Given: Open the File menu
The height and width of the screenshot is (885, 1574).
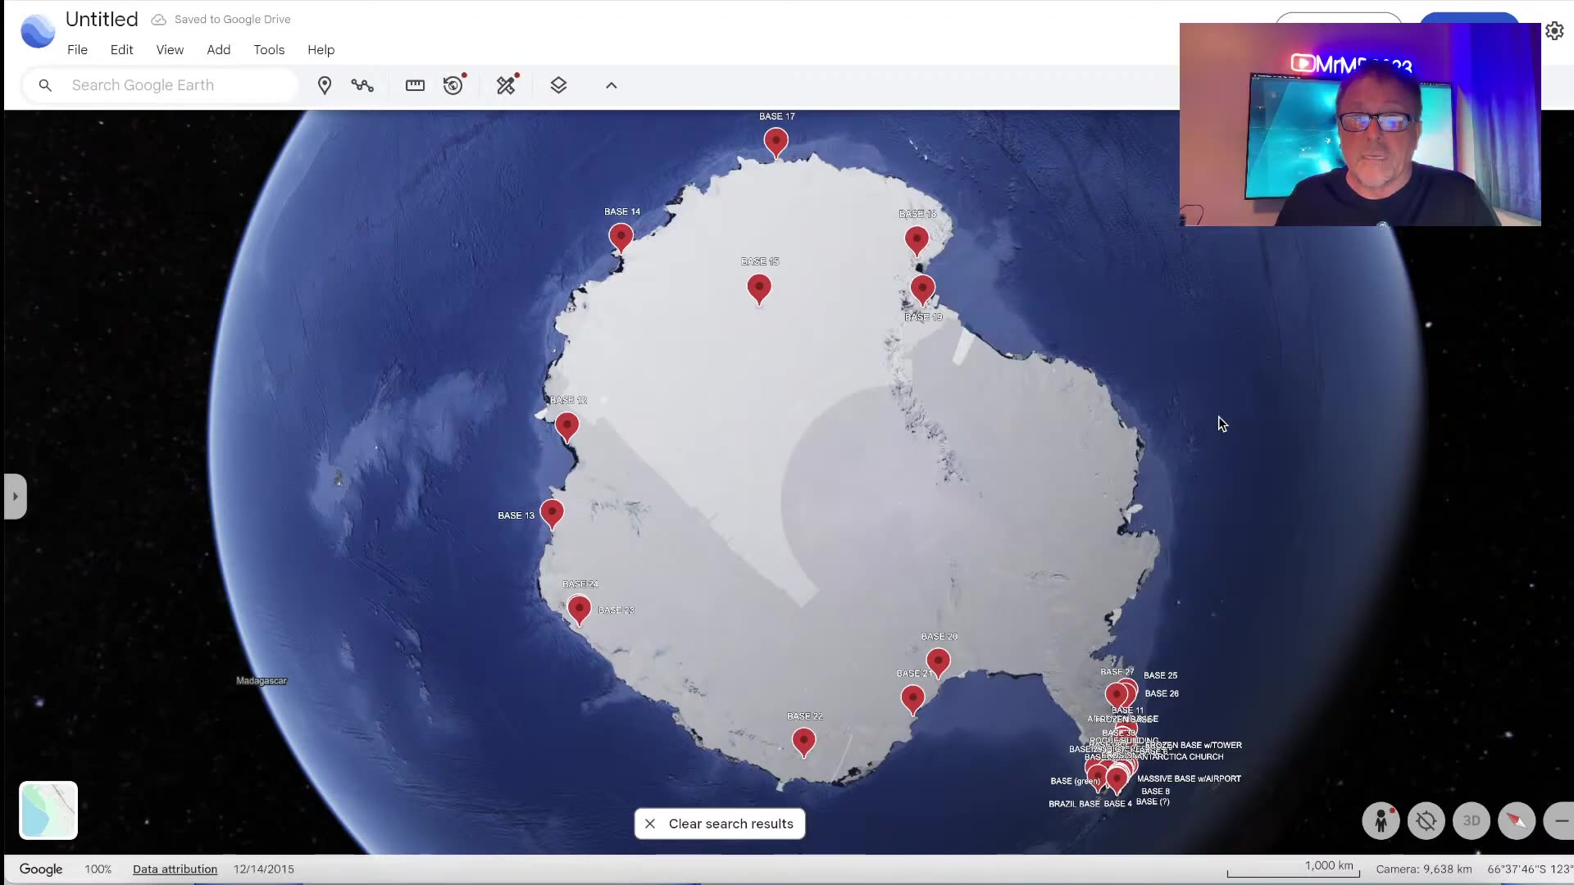Looking at the screenshot, I should tap(77, 50).
